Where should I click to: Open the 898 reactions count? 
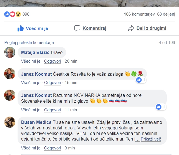pos(26,14)
